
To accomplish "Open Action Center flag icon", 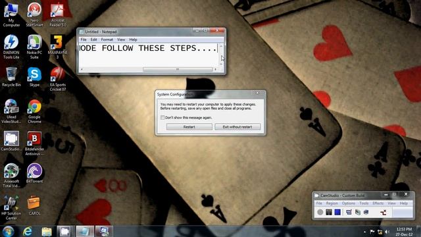I will click(372, 232).
